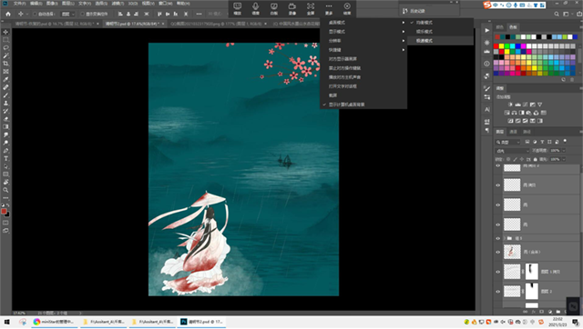
Task: Select the Lasso tool
Action: [x=5, y=48]
